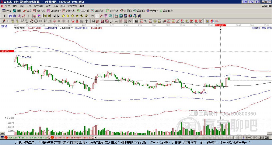Viewport: 272px width, 145px height.
Task: Click the Tp=131.7630 value
Action: click(x=34, y=28)
